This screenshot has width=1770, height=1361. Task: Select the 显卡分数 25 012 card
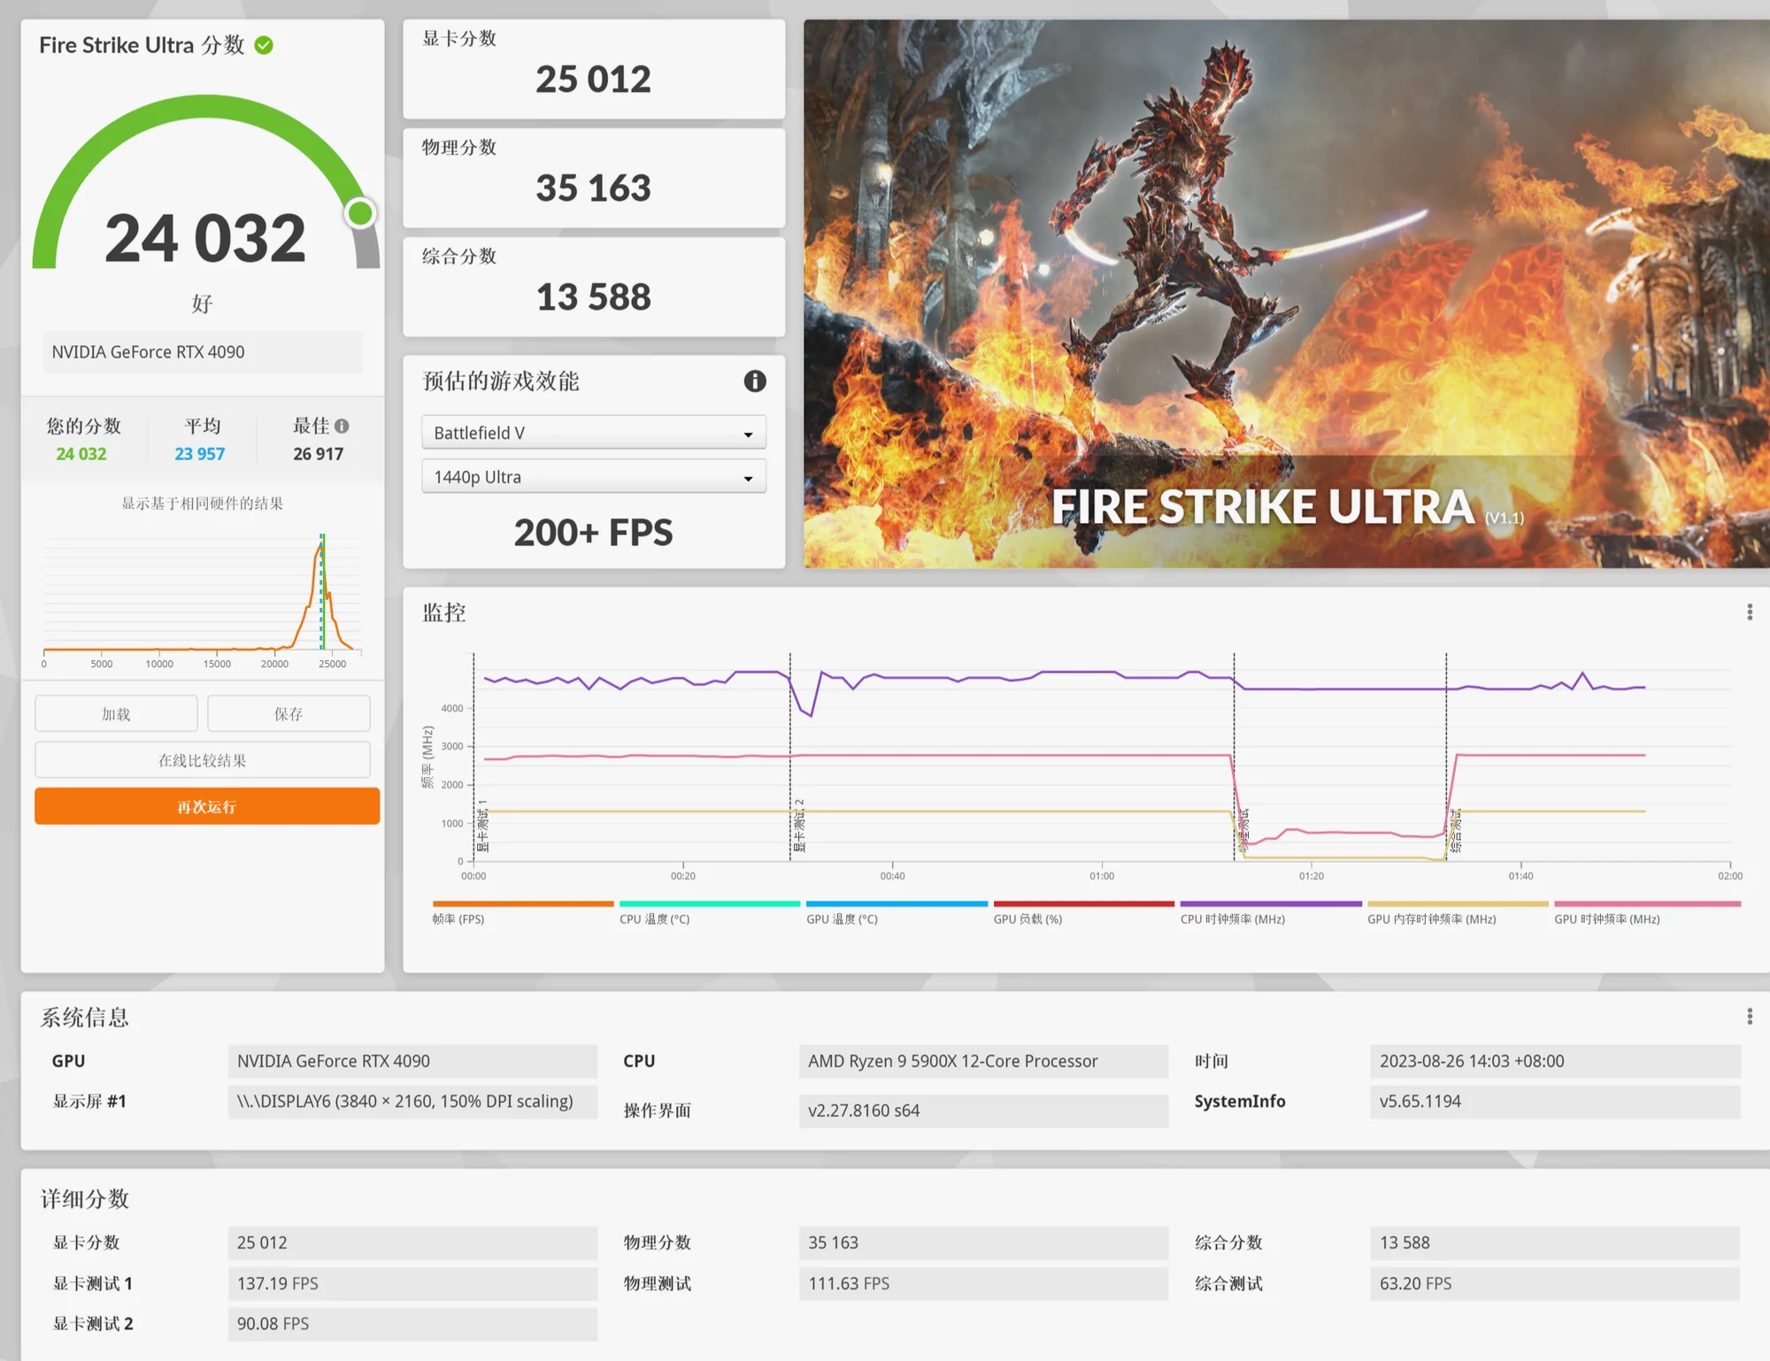[x=594, y=69]
